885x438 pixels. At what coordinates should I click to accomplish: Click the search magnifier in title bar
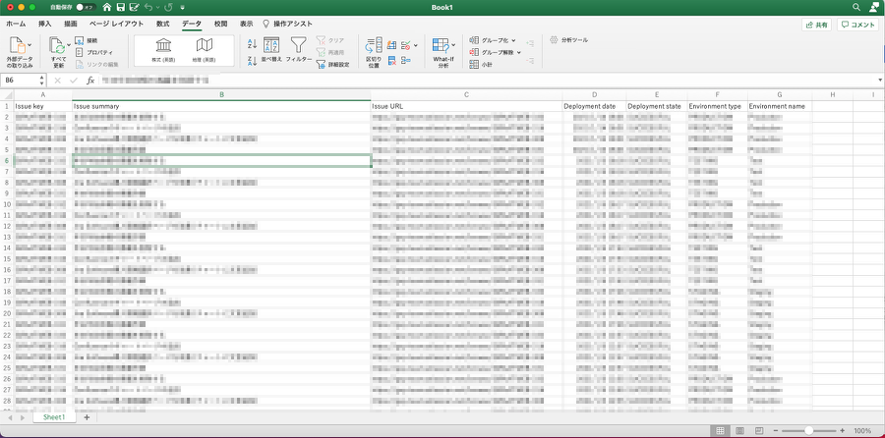(856, 7)
